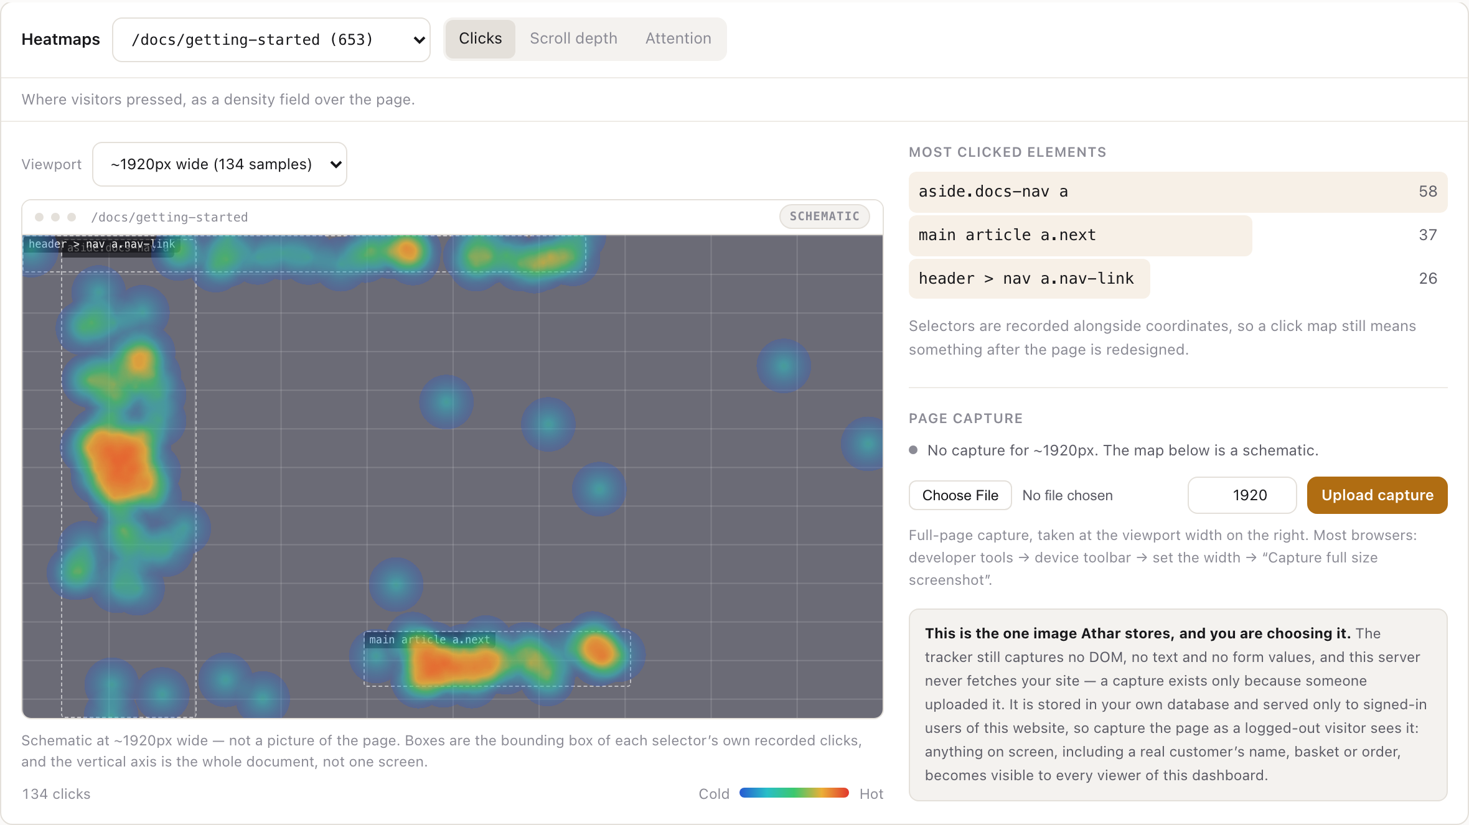Click the header > nav a.nav-link label on heatmap
1469x825 pixels.
click(x=101, y=244)
